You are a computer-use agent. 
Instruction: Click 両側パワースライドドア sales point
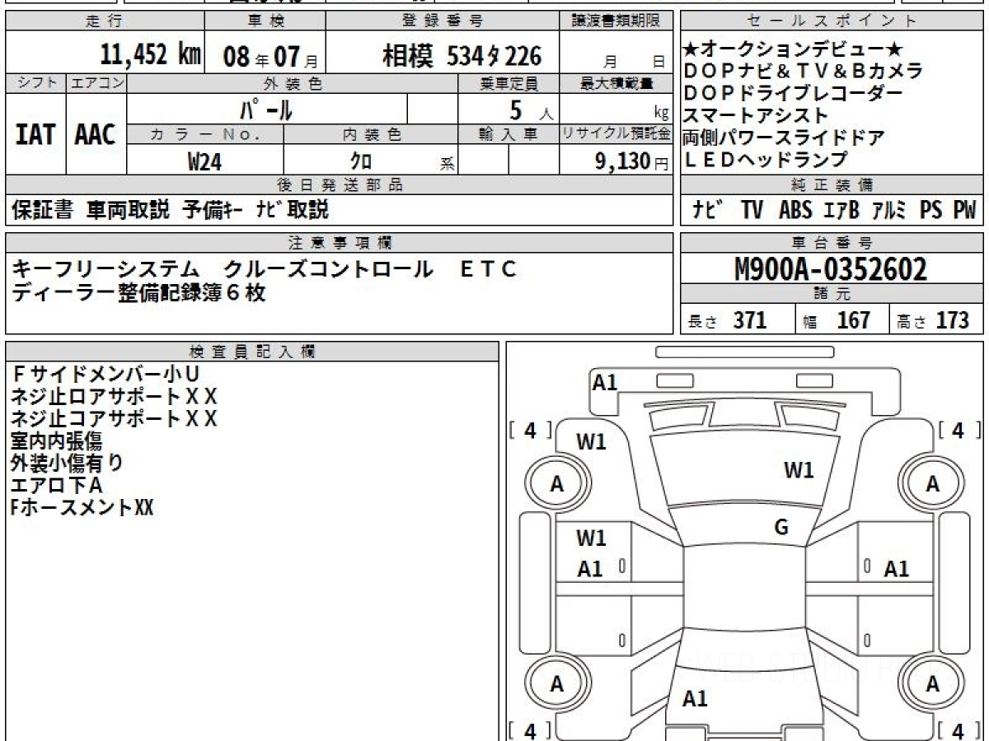[x=784, y=137]
